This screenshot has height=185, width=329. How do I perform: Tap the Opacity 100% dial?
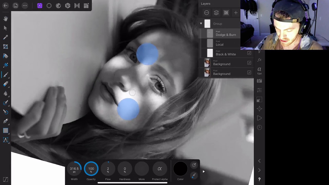pyautogui.click(x=91, y=169)
